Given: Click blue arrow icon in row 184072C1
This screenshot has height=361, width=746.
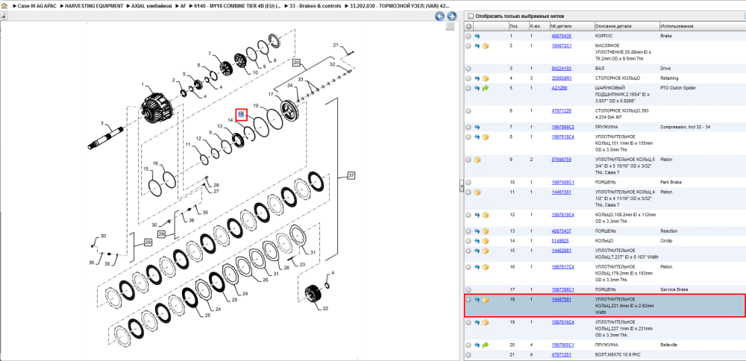Looking at the screenshot, I should (477, 46).
